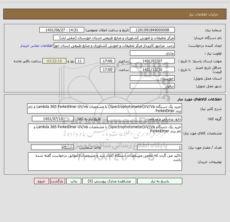
Task: Click the general need description text box
Action: tap(105, 108)
